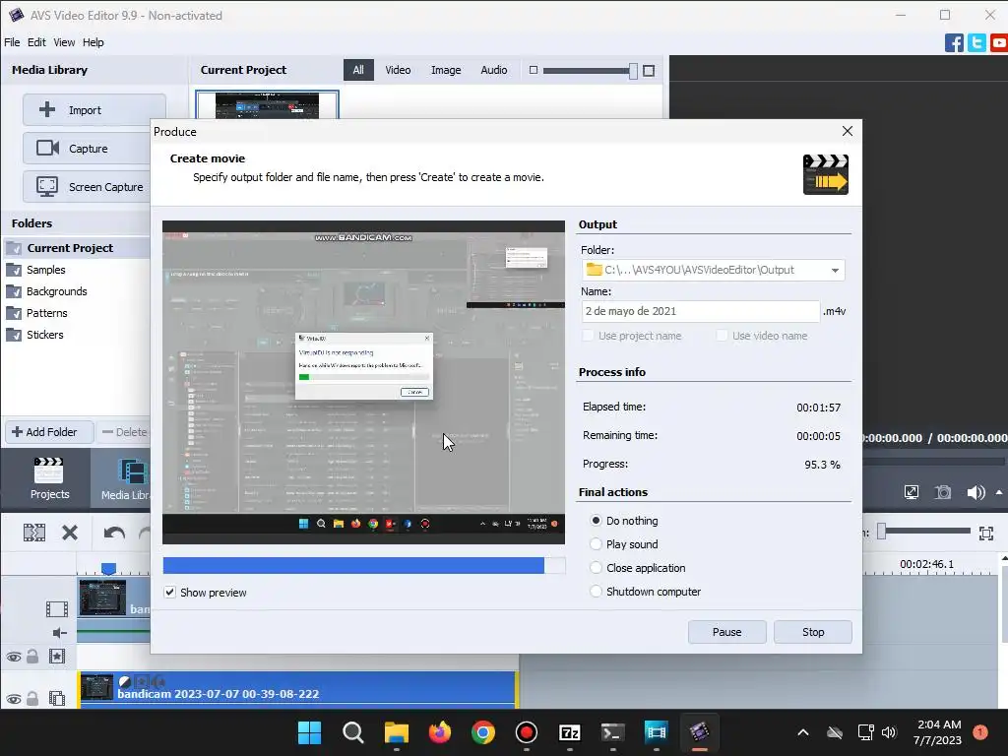Select Shutdown computer final action
This screenshot has height=756, width=1008.
point(596,592)
